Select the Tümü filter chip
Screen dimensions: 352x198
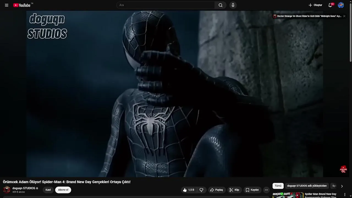point(278,186)
